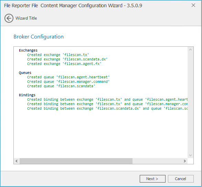Click the Exchanges heading in the log
This screenshot has height=187, width=202.
[28, 50]
